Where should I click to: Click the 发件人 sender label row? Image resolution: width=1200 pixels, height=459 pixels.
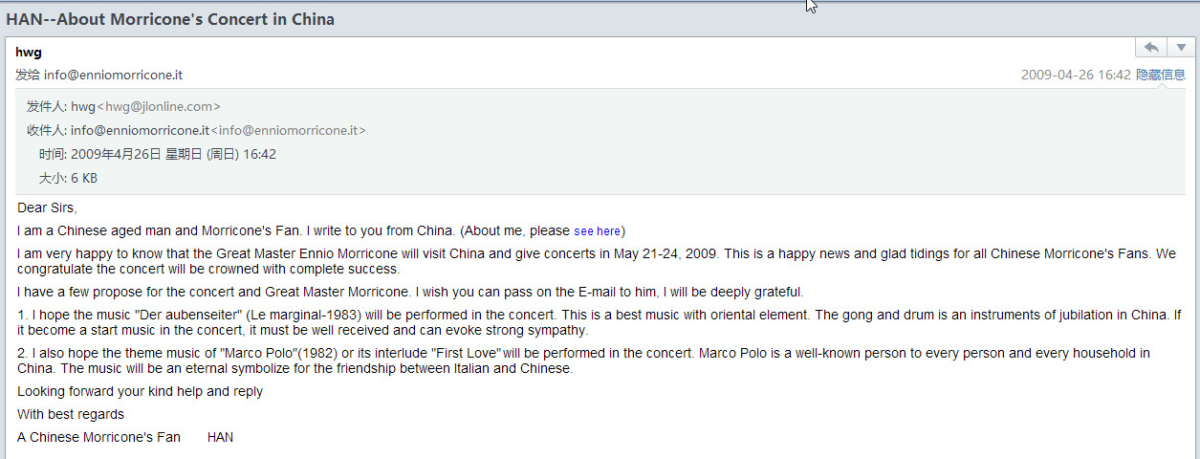(x=124, y=107)
